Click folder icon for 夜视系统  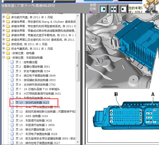pyautogui.click(x=8, y=44)
